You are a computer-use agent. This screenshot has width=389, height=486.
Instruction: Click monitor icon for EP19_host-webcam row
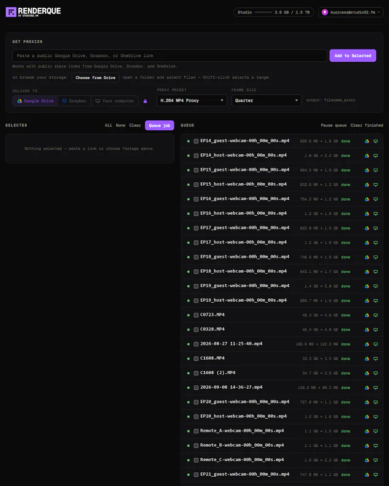[x=375, y=301]
